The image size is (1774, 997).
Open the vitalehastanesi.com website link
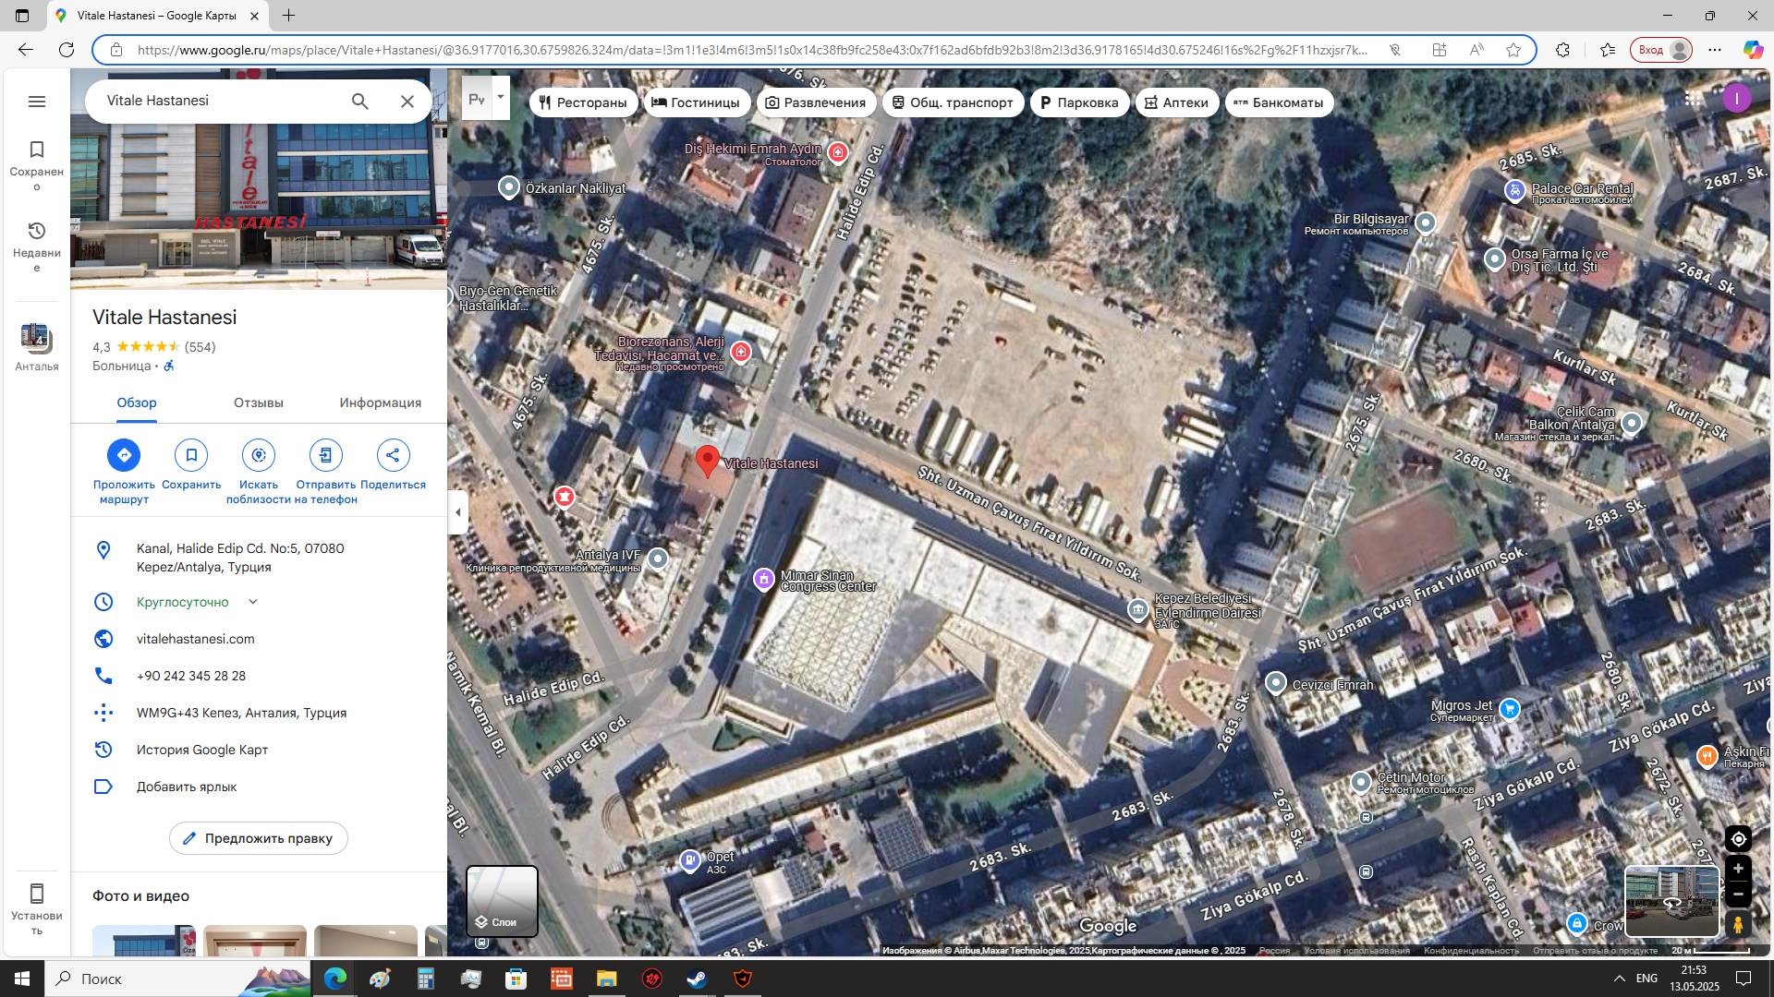pos(196,639)
